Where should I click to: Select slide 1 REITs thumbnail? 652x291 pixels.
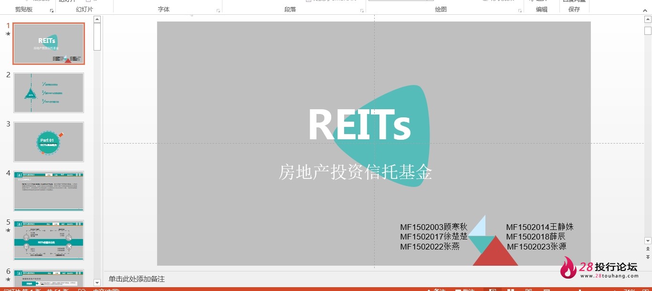pyautogui.click(x=49, y=43)
